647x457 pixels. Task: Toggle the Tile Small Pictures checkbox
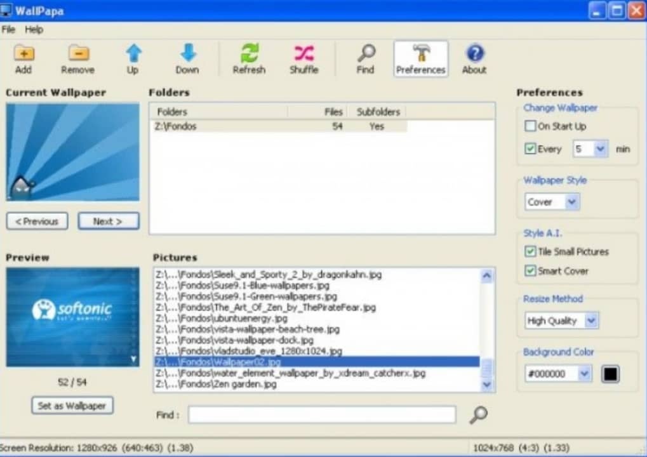[x=530, y=251]
